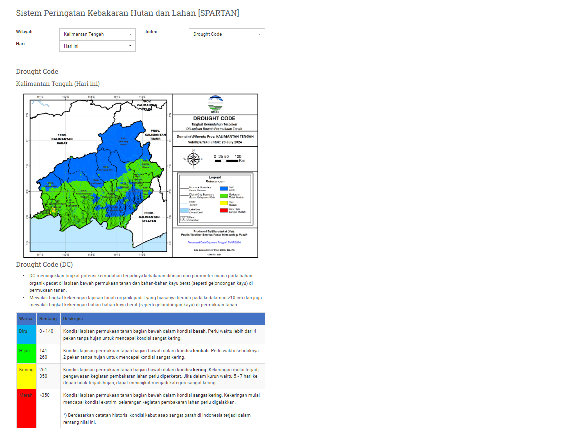The height and width of the screenshot is (434, 574).
Task: Click the DROUGHT CODE title inside the map panel
Action: (215, 118)
